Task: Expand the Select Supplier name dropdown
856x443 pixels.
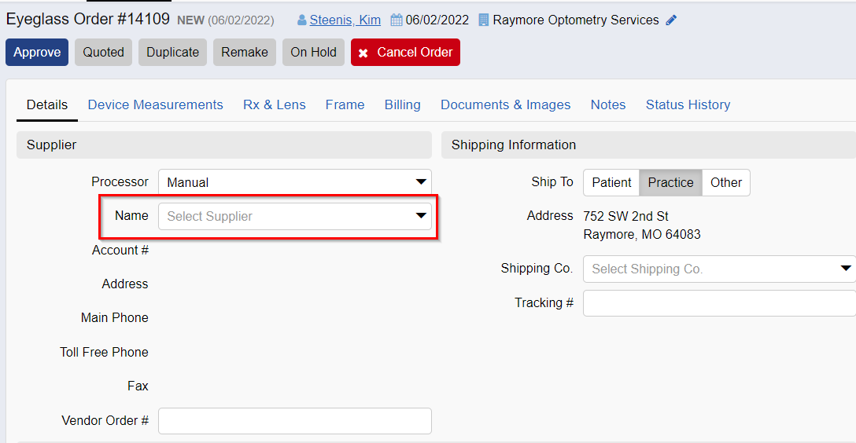Action: pos(295,216)
